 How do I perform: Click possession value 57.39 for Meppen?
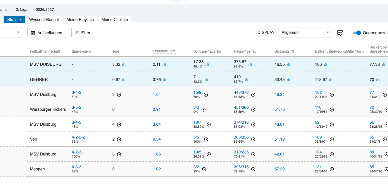coord(280,169)
